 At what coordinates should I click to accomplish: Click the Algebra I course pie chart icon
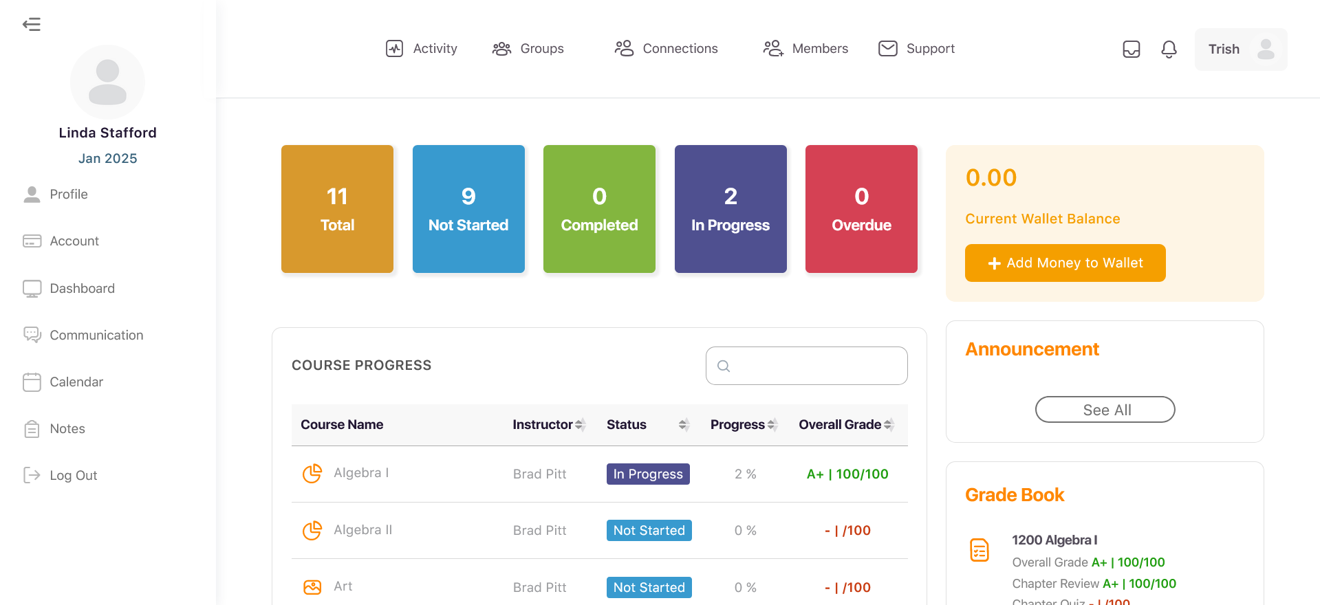coord(312,474)
